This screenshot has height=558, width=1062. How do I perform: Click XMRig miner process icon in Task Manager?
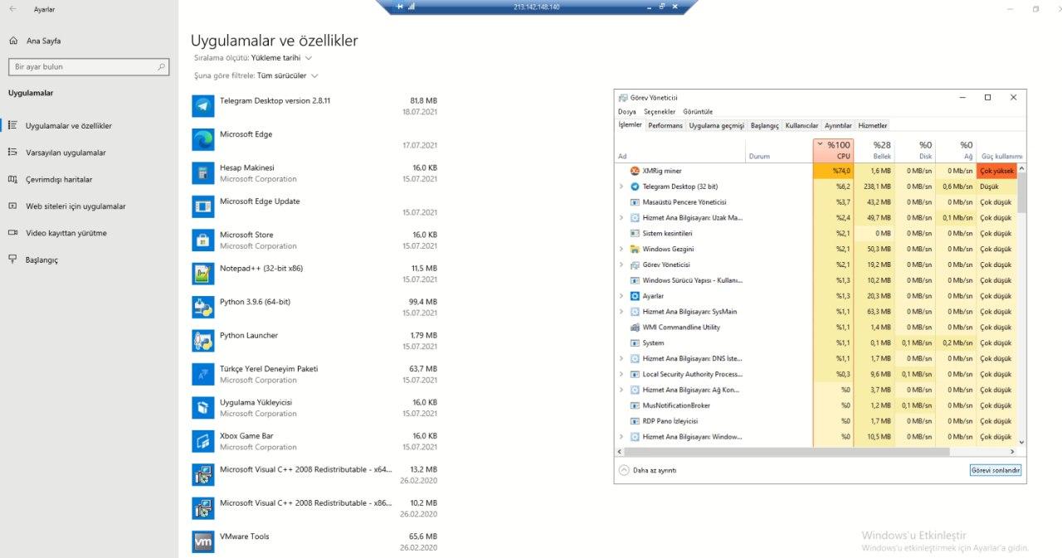pyautogui.click(x=635, y=171)
